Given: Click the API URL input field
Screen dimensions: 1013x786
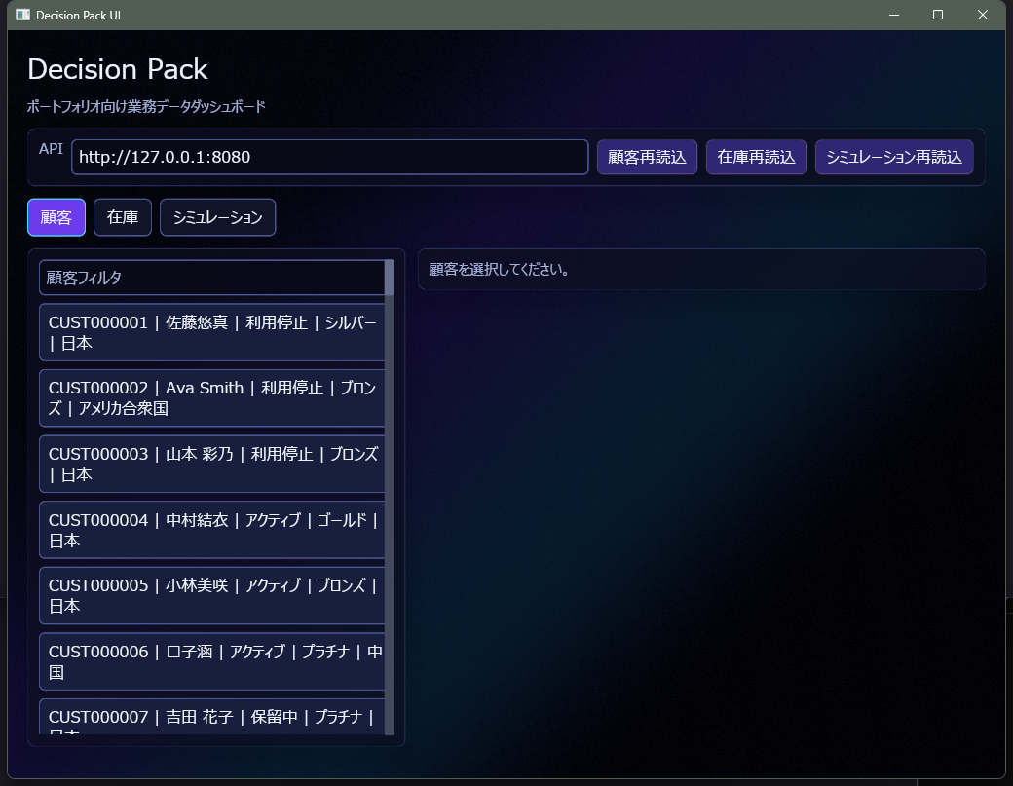Looking at the screenshot, I should (329, 157).
